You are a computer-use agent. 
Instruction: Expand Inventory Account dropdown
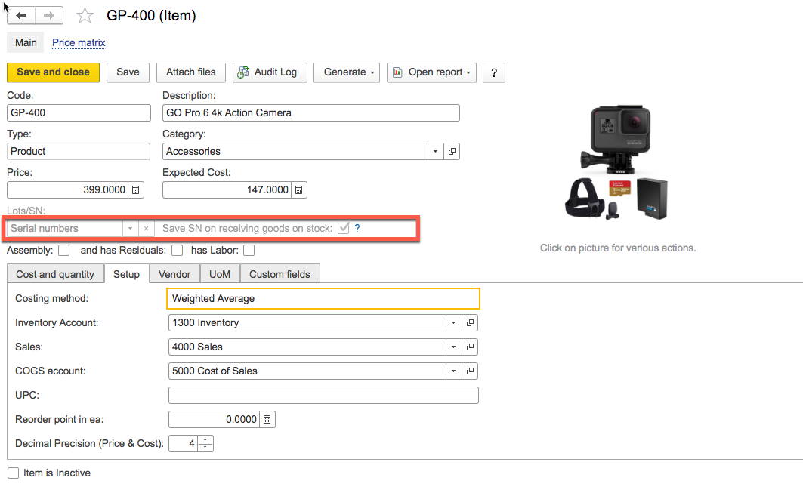pos(453,323)
